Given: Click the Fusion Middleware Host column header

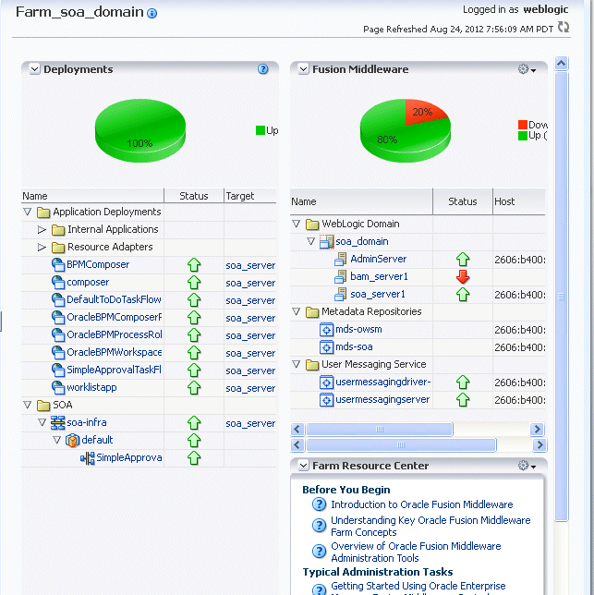Looking at the screenshot, I should [x=519, y=201].
